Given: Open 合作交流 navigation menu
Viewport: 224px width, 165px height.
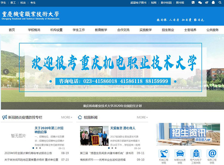Looking at the screenshot, I should click(123, 30).
